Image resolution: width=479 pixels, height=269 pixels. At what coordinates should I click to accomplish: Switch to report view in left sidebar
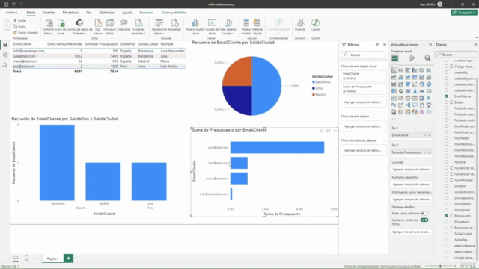click(5, 45)
